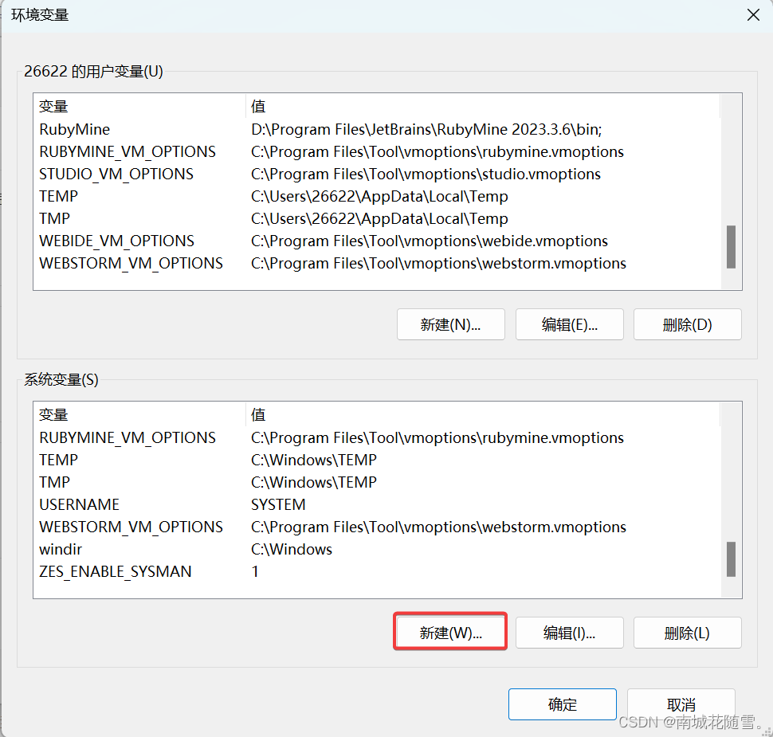This screenshot has height=737, width=773.
Task: Click value ending studio.vmoptions
Action: tap(426, 174)
